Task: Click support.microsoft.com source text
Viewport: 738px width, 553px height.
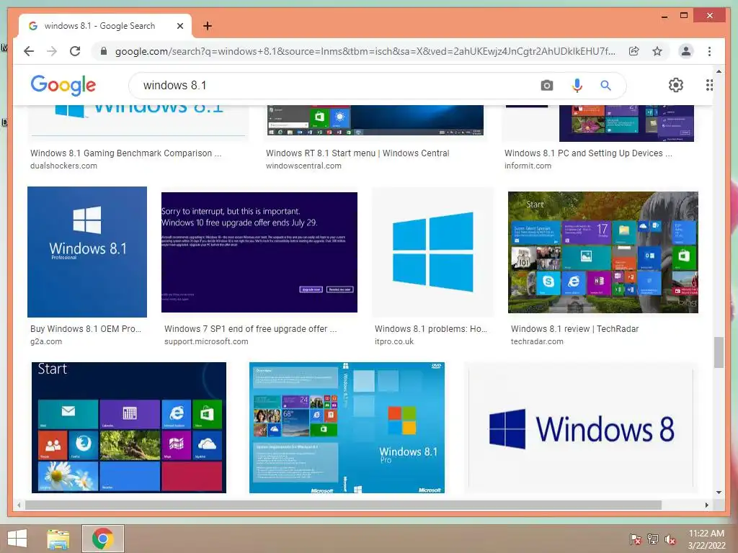Action: point(206,342)
